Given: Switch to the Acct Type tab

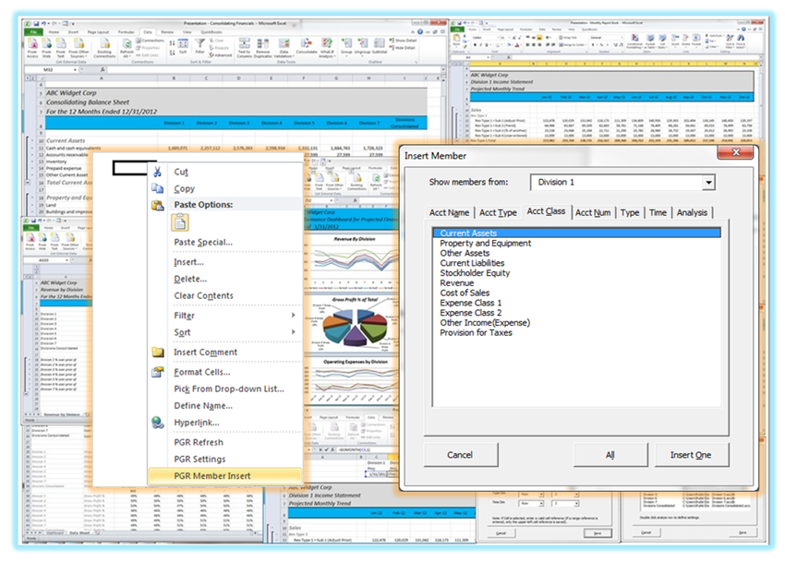Looking at the screenshot, I should 498,212.
